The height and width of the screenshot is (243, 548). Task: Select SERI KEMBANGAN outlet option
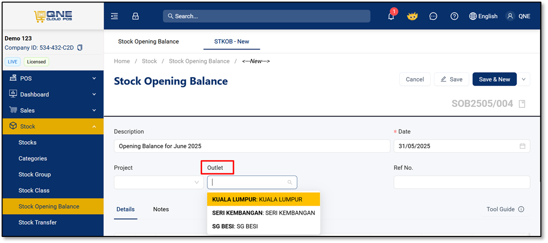click(x=263, y=213)
